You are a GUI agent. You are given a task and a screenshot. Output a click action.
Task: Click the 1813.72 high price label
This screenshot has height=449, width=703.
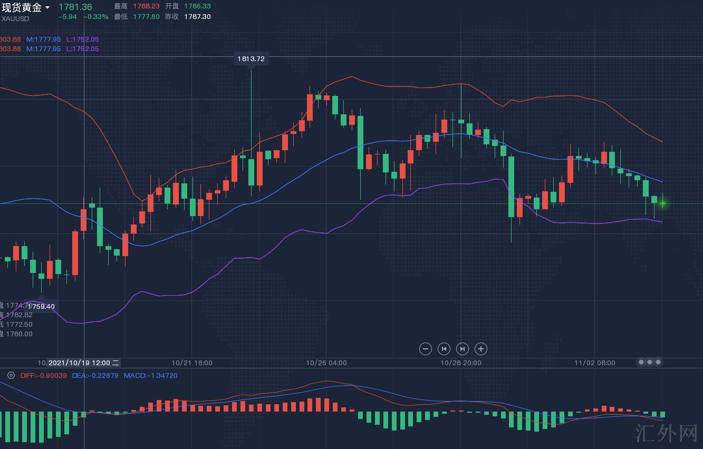pos(251,59)
